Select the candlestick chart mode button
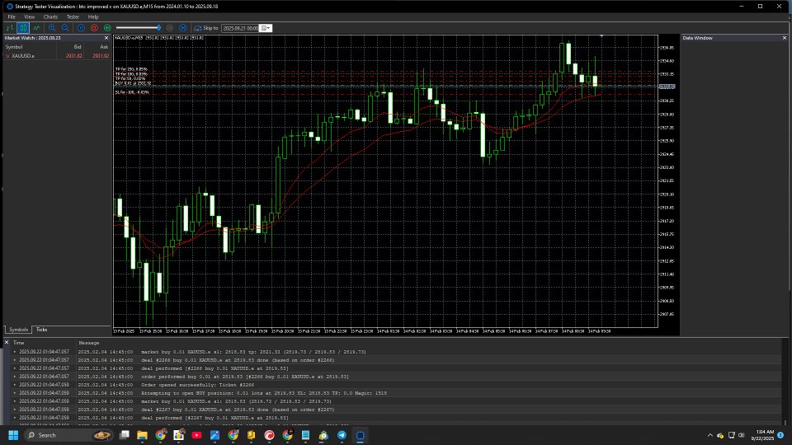The image size is (792, 445). (x=23, y=28)
